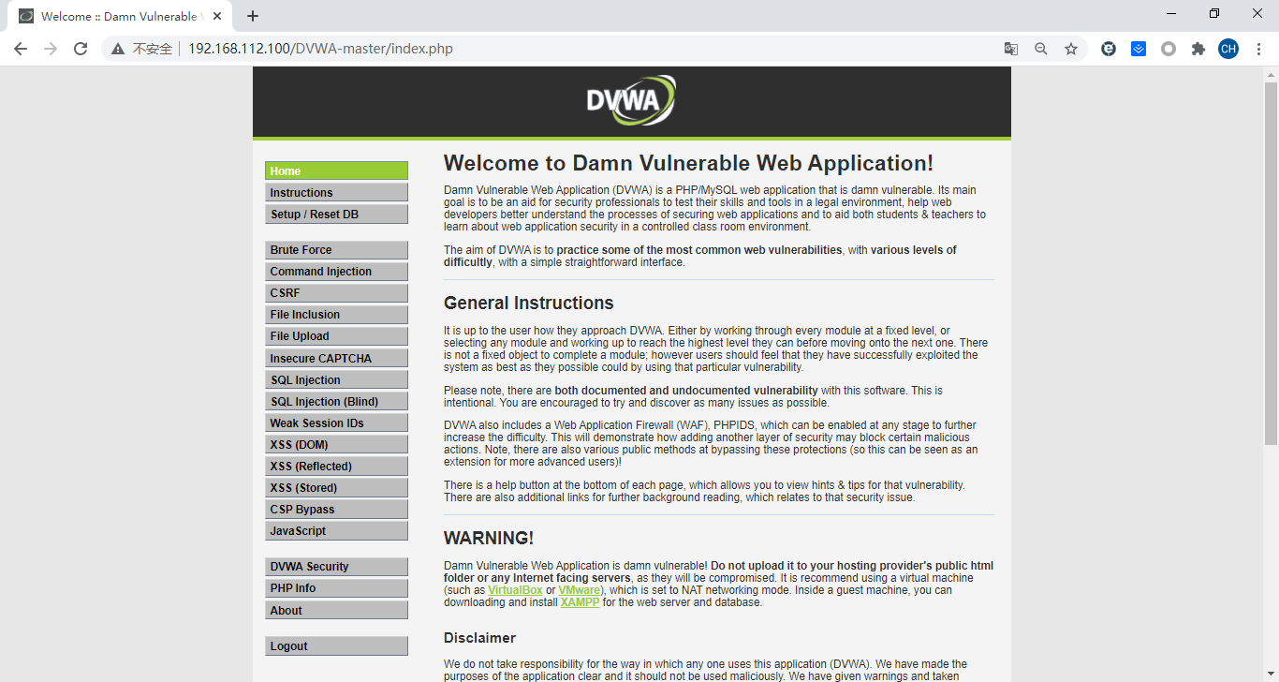
Task: Click the browser forward arrow
Action: tap(51, 49)
